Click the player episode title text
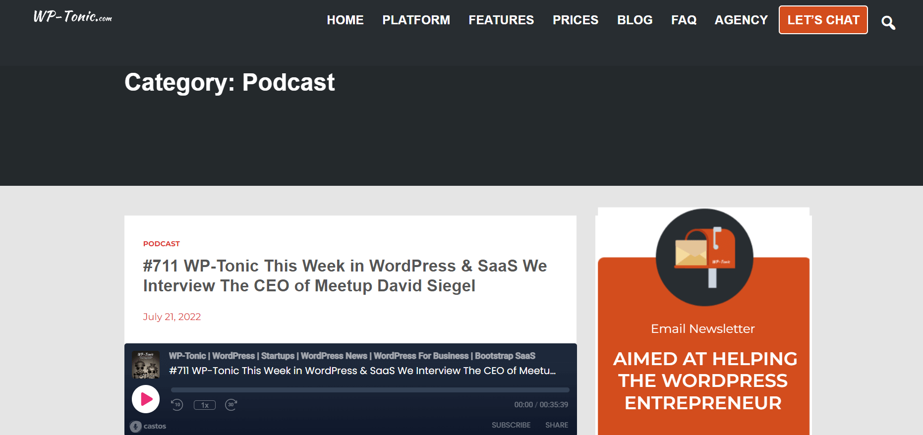The image size is (923, 435). pos(362,371)
